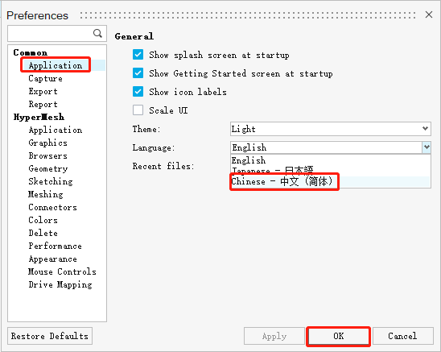Click Cancel to discard changes
The height and width of the screenshot is (352, 441).
[x=402, y=336]
